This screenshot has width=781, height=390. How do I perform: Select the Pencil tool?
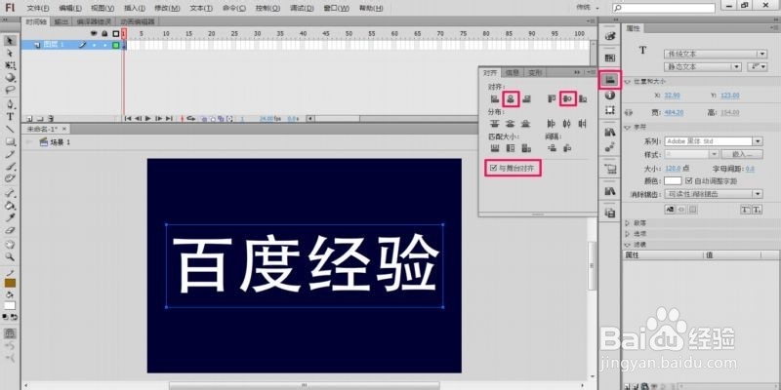point(10,154)
